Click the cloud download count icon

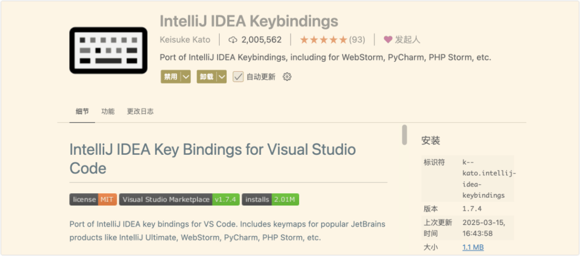(233, 40)
